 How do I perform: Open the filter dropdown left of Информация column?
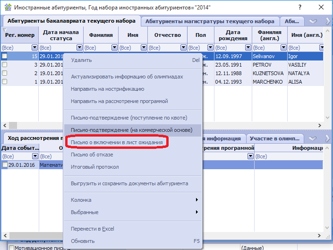tap(251, 156)
